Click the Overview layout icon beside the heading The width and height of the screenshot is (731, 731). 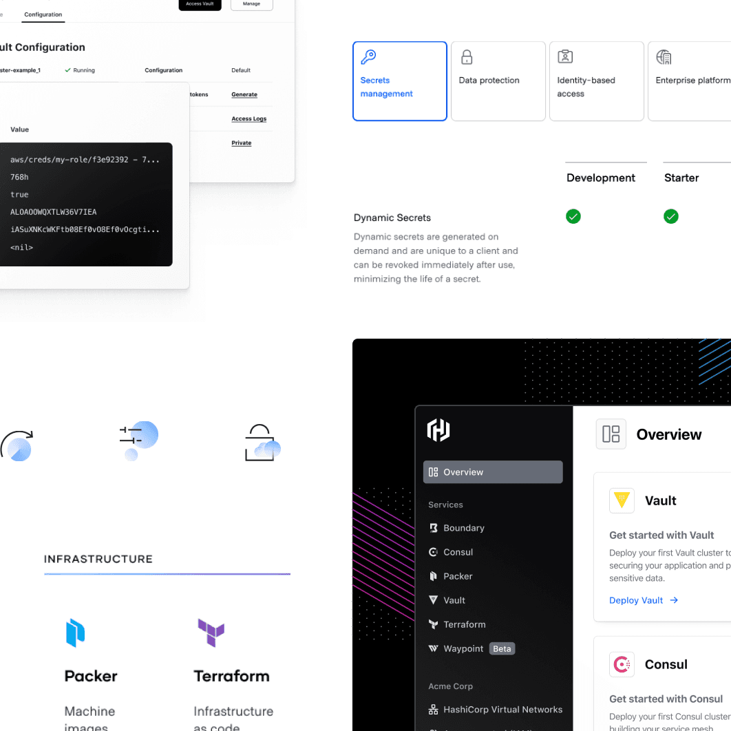[x=611, y=434]
